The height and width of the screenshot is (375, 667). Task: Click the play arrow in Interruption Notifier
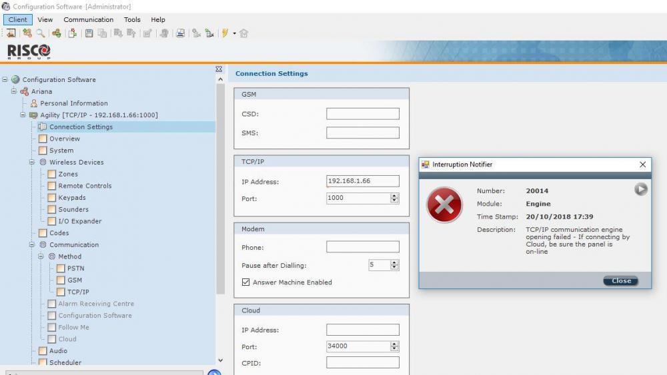pos(640,190)
